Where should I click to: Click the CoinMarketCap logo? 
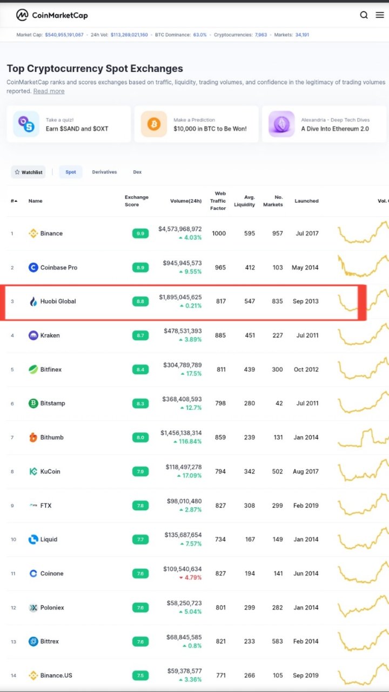point(52,15)
